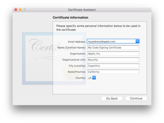Open the Country dropdown set to US
The height and width of the screenshot is (123, 164).
(x=92, y=78)
